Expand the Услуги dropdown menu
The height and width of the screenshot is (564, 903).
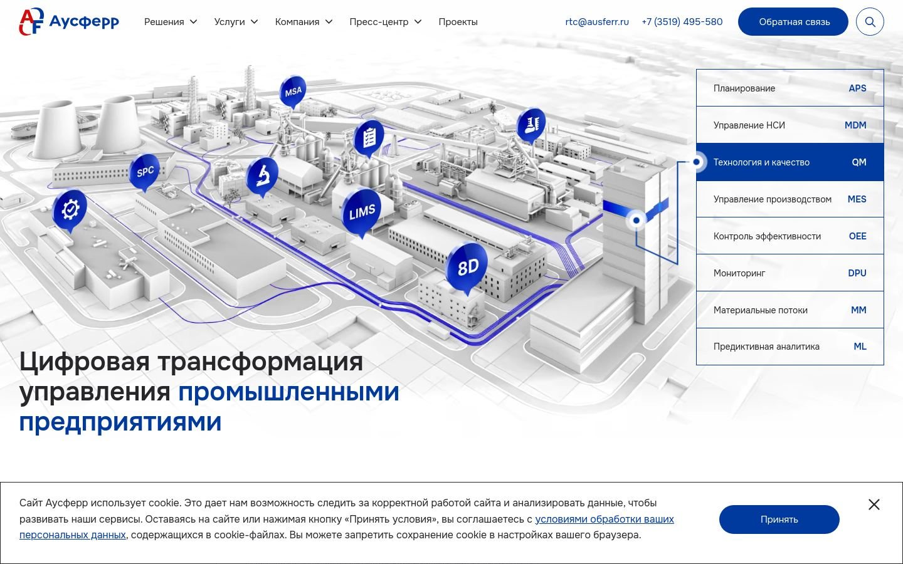click(x=236, y=22)
